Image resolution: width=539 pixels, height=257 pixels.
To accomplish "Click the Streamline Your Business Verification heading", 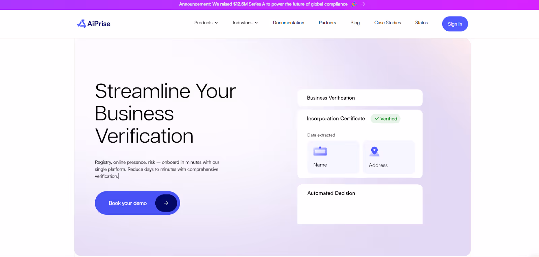I will 165,113.
